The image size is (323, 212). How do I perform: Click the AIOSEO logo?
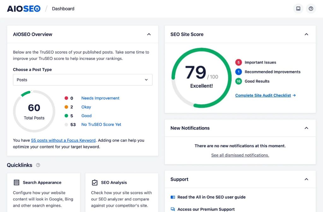coord(24,9)
